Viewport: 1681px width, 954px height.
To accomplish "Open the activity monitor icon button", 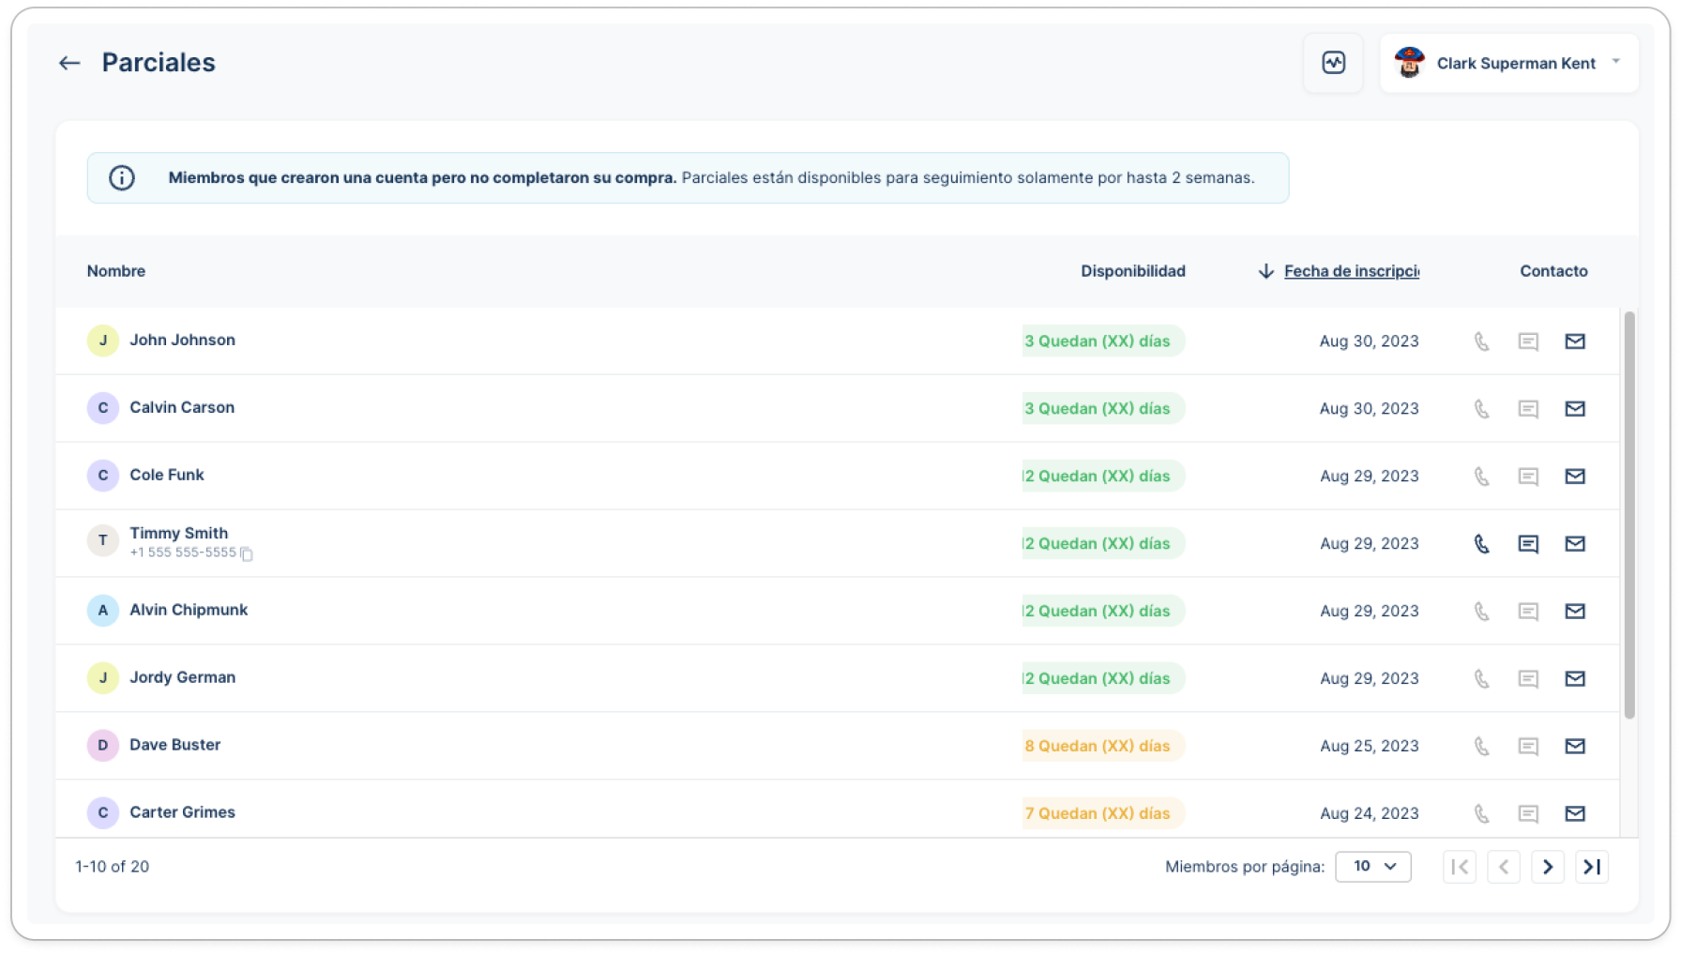I will [1333, 63].
